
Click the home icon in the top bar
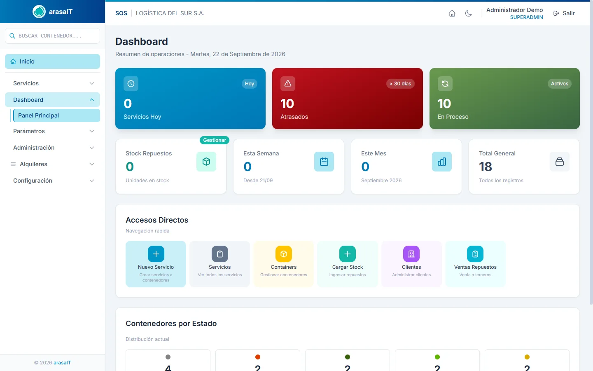click(x=452, y=13)
